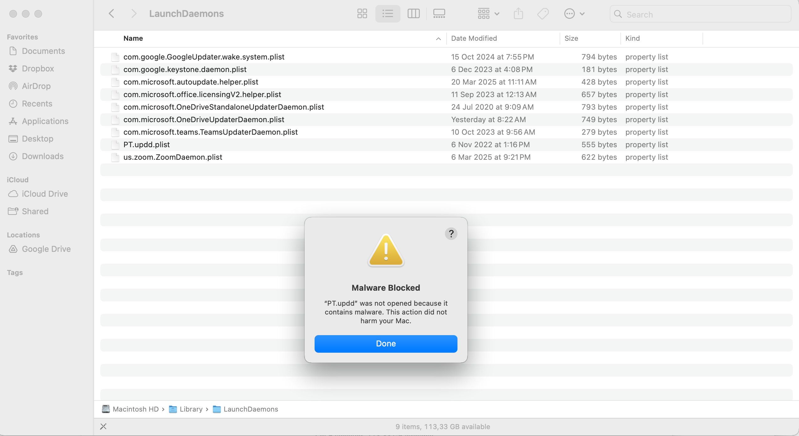Sort by Date Modified column
The width and height of the screenshot is (799, 436).
click(x=474, y=38)
